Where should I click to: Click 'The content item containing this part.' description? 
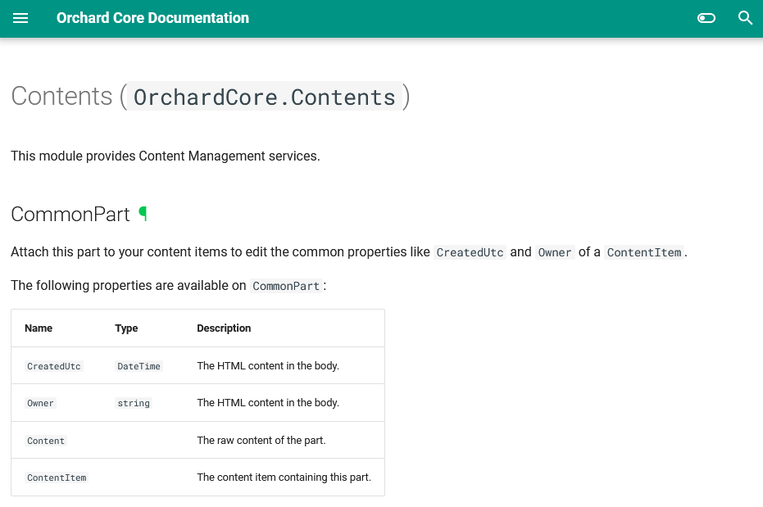[x=284, y=478]
